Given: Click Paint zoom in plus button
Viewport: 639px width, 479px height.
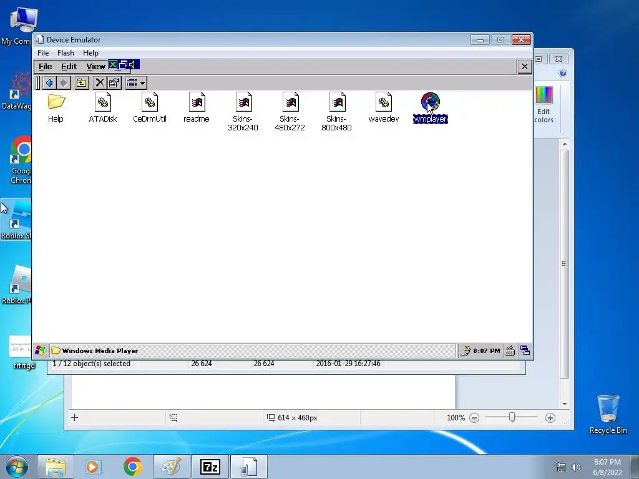Looking at the screenshot, I should [550, 417].
